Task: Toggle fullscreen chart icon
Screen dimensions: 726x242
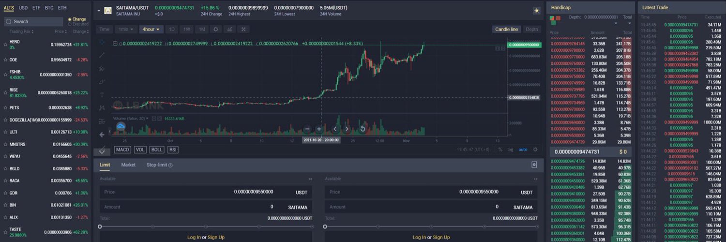Action: click(x=243, y=29)
